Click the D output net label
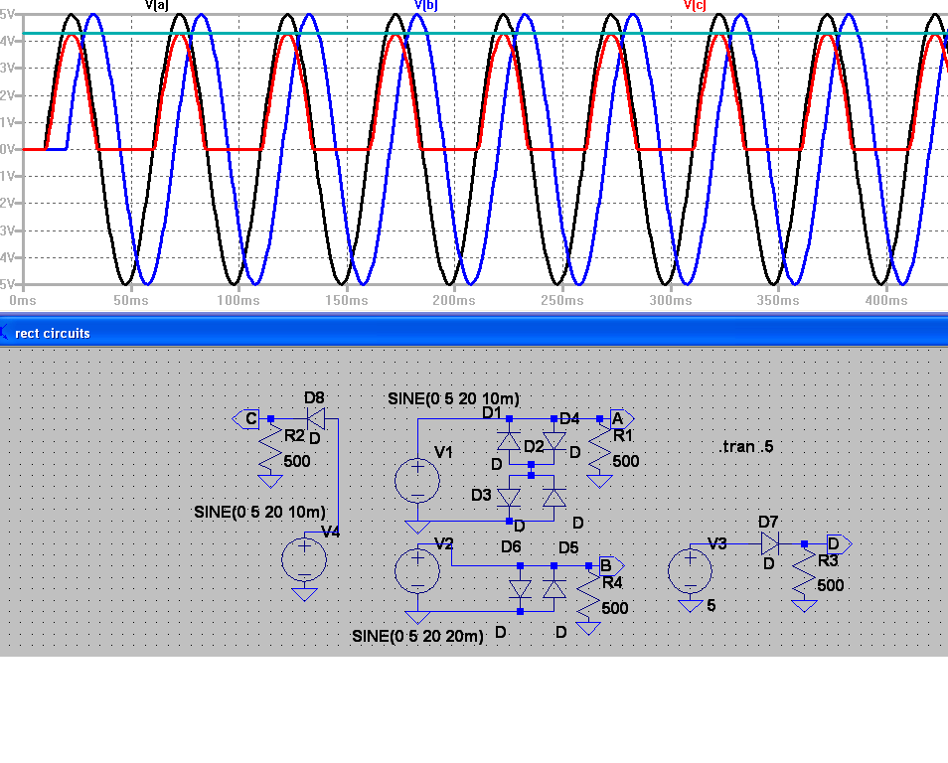Viewport: 948px width, 763px height. [839, 544]
